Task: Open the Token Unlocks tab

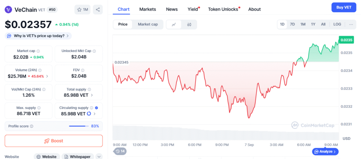Action: point(223,9)
